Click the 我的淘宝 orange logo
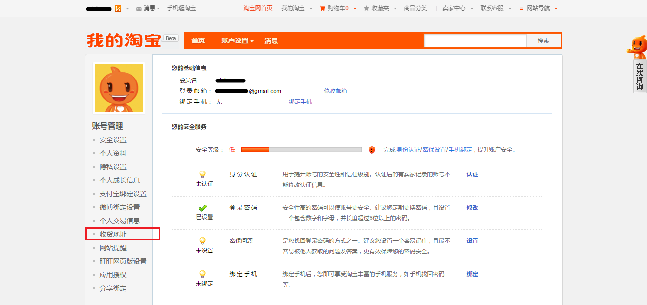The height and width of the screenshot is (305, 647). point(124,41)
